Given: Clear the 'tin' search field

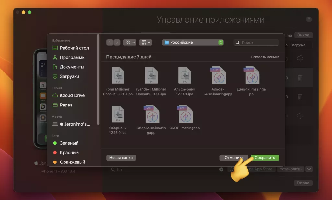Looking at the screenshot, I should [x=221, y=169].
